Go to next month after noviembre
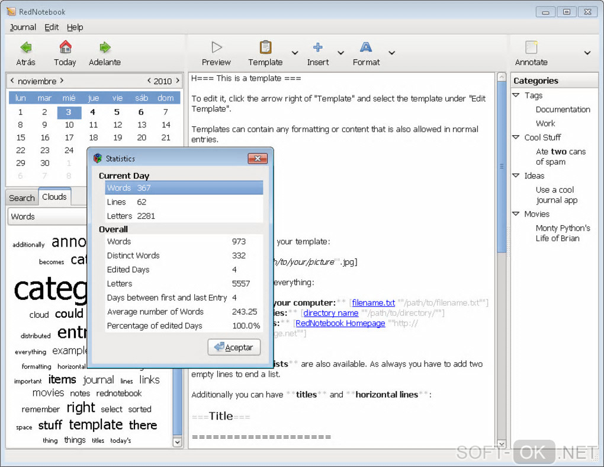 [62, 81]
